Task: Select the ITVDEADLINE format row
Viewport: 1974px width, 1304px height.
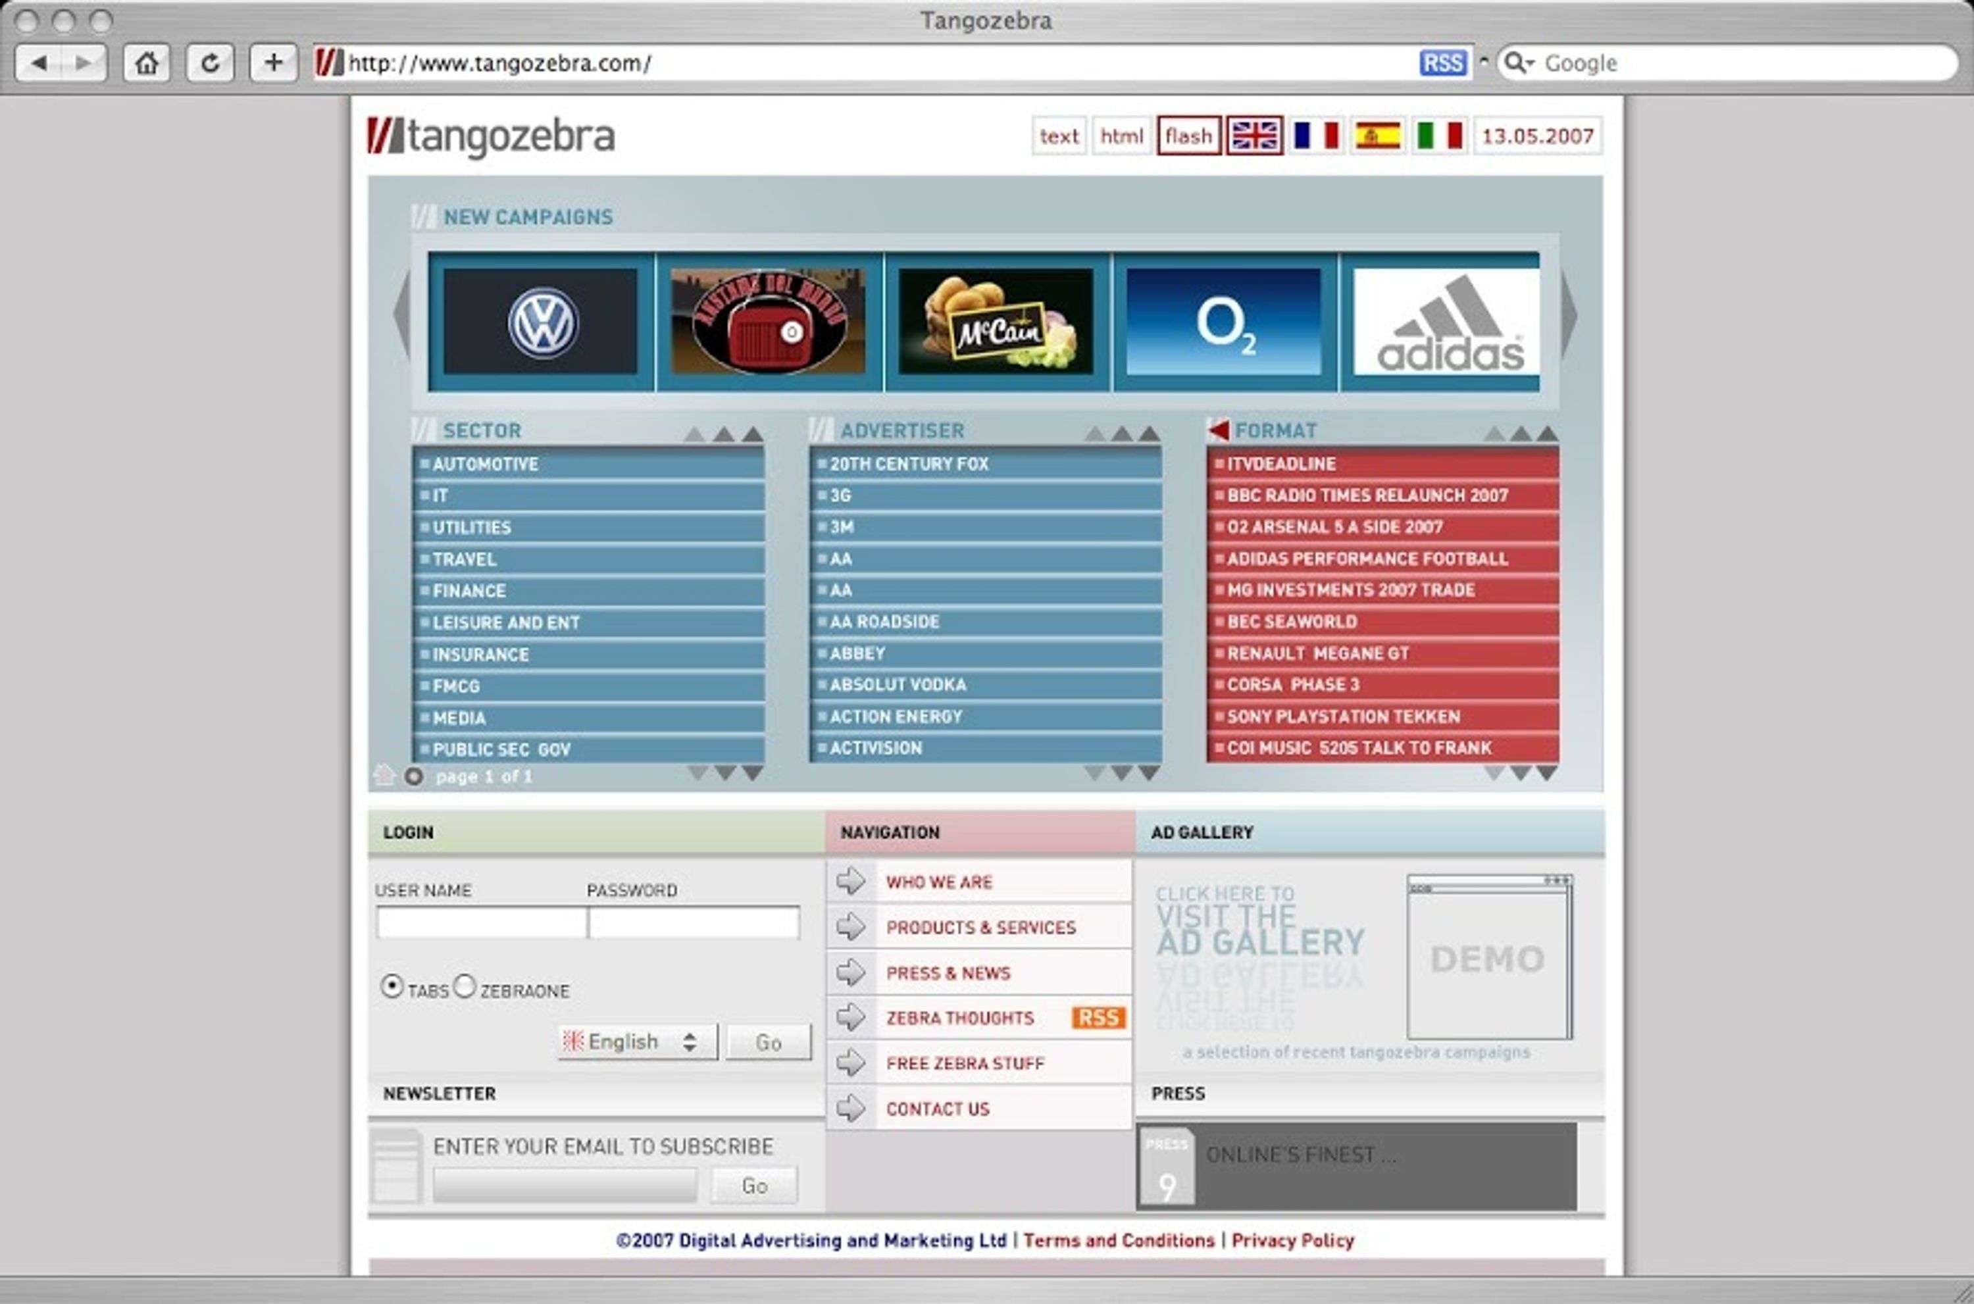Action: (x=1383, y=464)
